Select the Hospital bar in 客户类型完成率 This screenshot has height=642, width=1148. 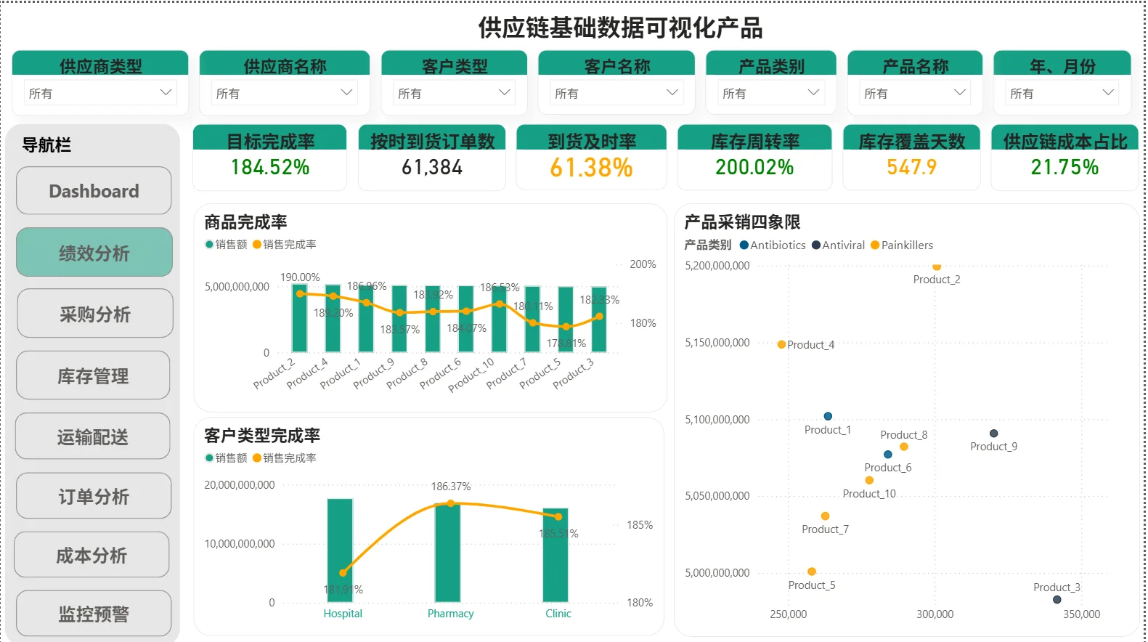[x=340, y=550]
